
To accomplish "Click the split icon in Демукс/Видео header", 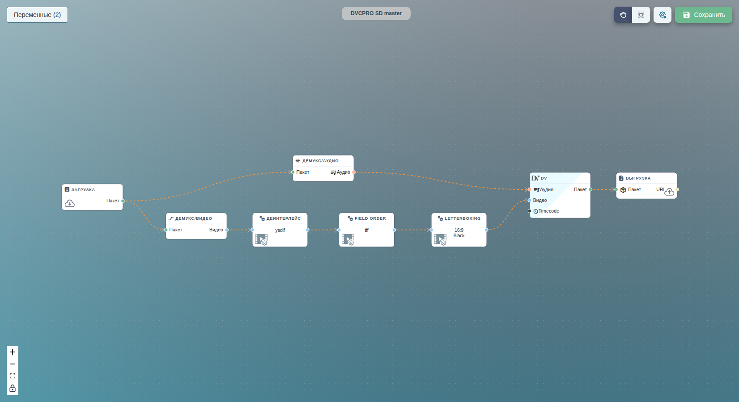I will point(171,218).
